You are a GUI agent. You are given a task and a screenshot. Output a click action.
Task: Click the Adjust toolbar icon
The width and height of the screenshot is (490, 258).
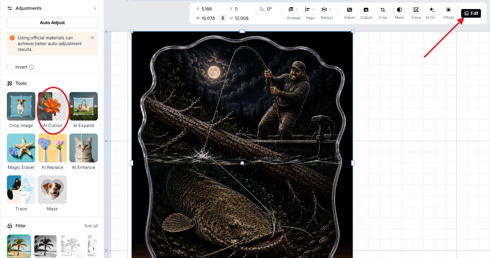click(350, 13)
